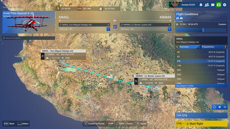Open the arrival runway dropdown

[169, 29]
